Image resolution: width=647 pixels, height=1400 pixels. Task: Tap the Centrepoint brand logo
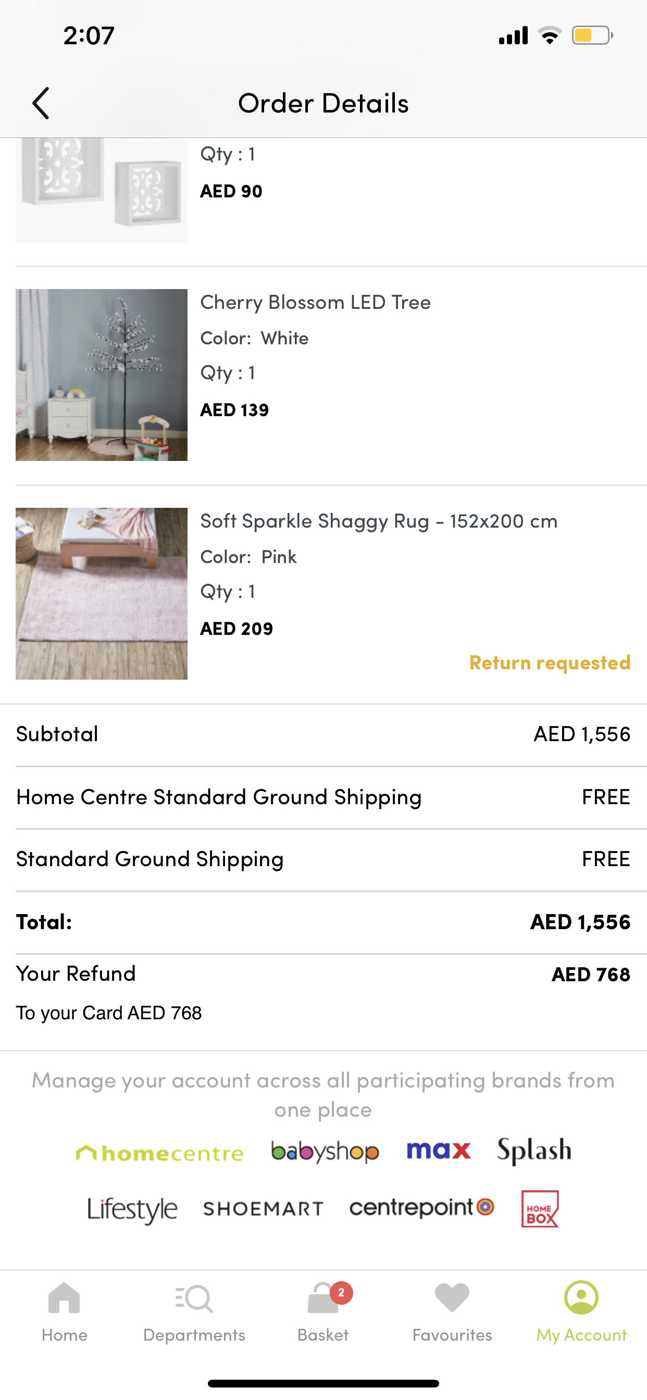(x=421, y=1208)
